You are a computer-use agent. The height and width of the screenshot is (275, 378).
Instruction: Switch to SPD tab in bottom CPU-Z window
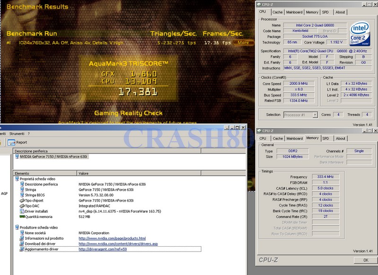326,138
